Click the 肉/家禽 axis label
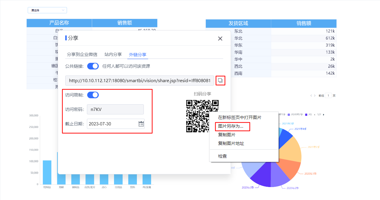The height and width of the screenshot is (200, 380). click(x=147, y=187)
